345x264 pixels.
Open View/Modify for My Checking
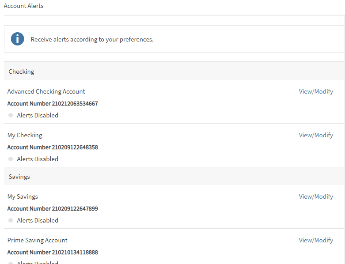(x=316, y=135)
